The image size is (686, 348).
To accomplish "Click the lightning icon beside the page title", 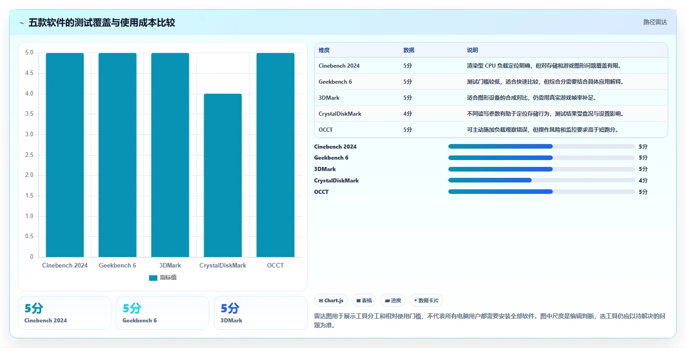I will (x=22, y=23).
